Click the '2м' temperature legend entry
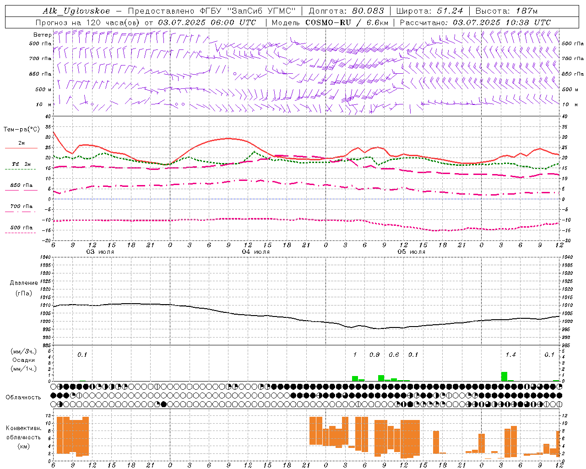 pos(22,143)
